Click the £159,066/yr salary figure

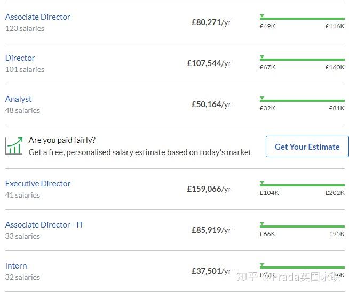click(209, 189)
